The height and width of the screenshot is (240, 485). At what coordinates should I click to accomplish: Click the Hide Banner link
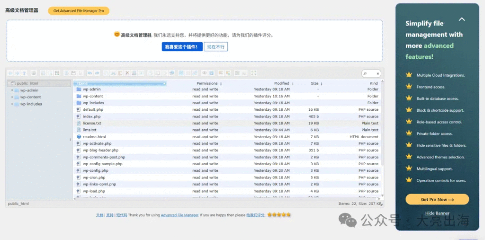437,213
